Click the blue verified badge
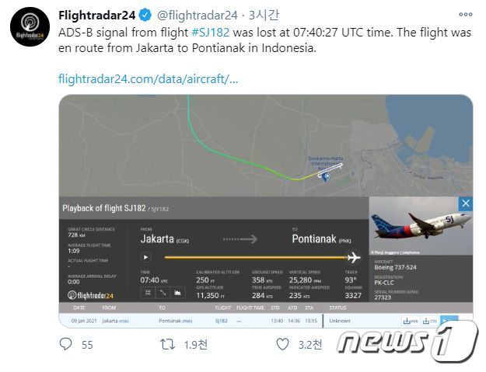Screen dimensions: 486x372 (x=145, y=15)
